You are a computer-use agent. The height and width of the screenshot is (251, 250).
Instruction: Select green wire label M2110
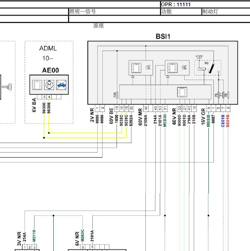point(34,236)
